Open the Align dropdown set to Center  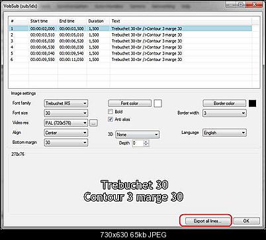tap(66, 133)
